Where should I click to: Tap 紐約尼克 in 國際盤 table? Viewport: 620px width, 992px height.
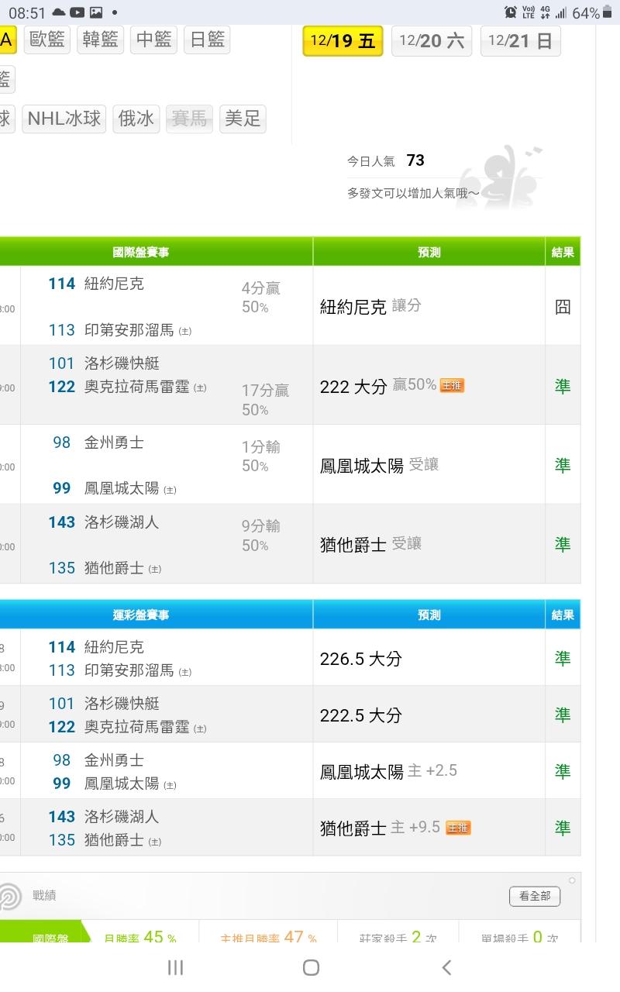point(114,284)
